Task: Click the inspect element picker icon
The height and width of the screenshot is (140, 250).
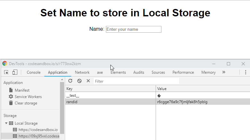Action: tap(6, 72)
